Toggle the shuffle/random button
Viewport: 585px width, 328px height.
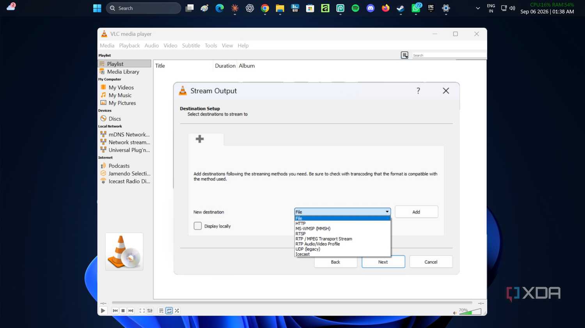177,310
